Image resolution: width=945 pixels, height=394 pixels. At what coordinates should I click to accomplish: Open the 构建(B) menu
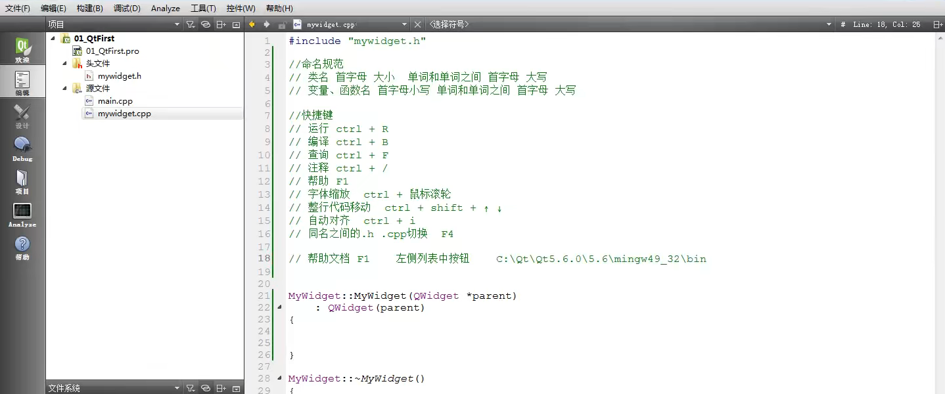(89, 8)
